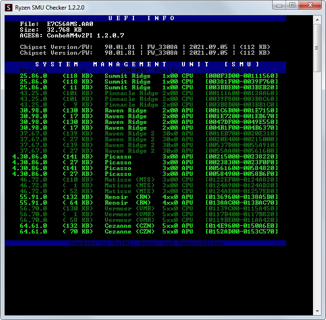Click file name E7C56AMS.AA0
The width and height of the screenshot is (326, 320).
click(x=70, y=24)
